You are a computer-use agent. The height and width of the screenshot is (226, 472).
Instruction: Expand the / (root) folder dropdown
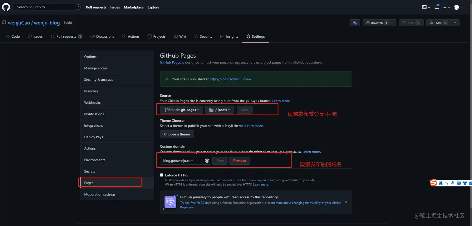click(219, 110)
